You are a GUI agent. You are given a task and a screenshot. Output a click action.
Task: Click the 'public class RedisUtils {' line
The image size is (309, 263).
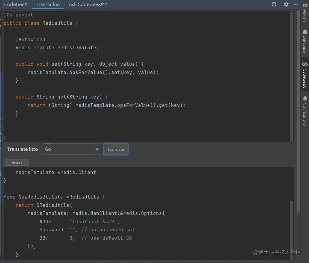41,23
